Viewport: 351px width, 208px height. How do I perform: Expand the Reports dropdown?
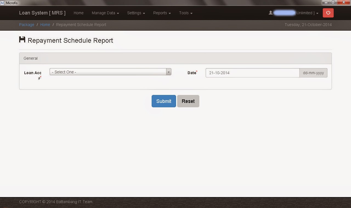(162, 13)
